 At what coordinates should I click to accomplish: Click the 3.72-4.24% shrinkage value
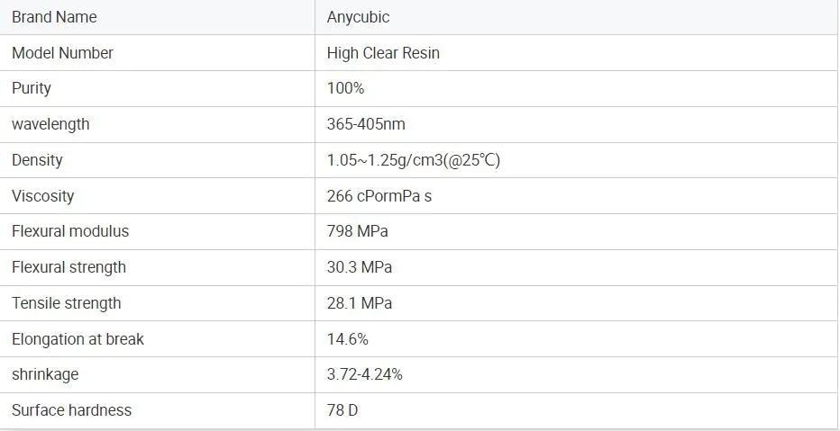(x=364, y=374)
